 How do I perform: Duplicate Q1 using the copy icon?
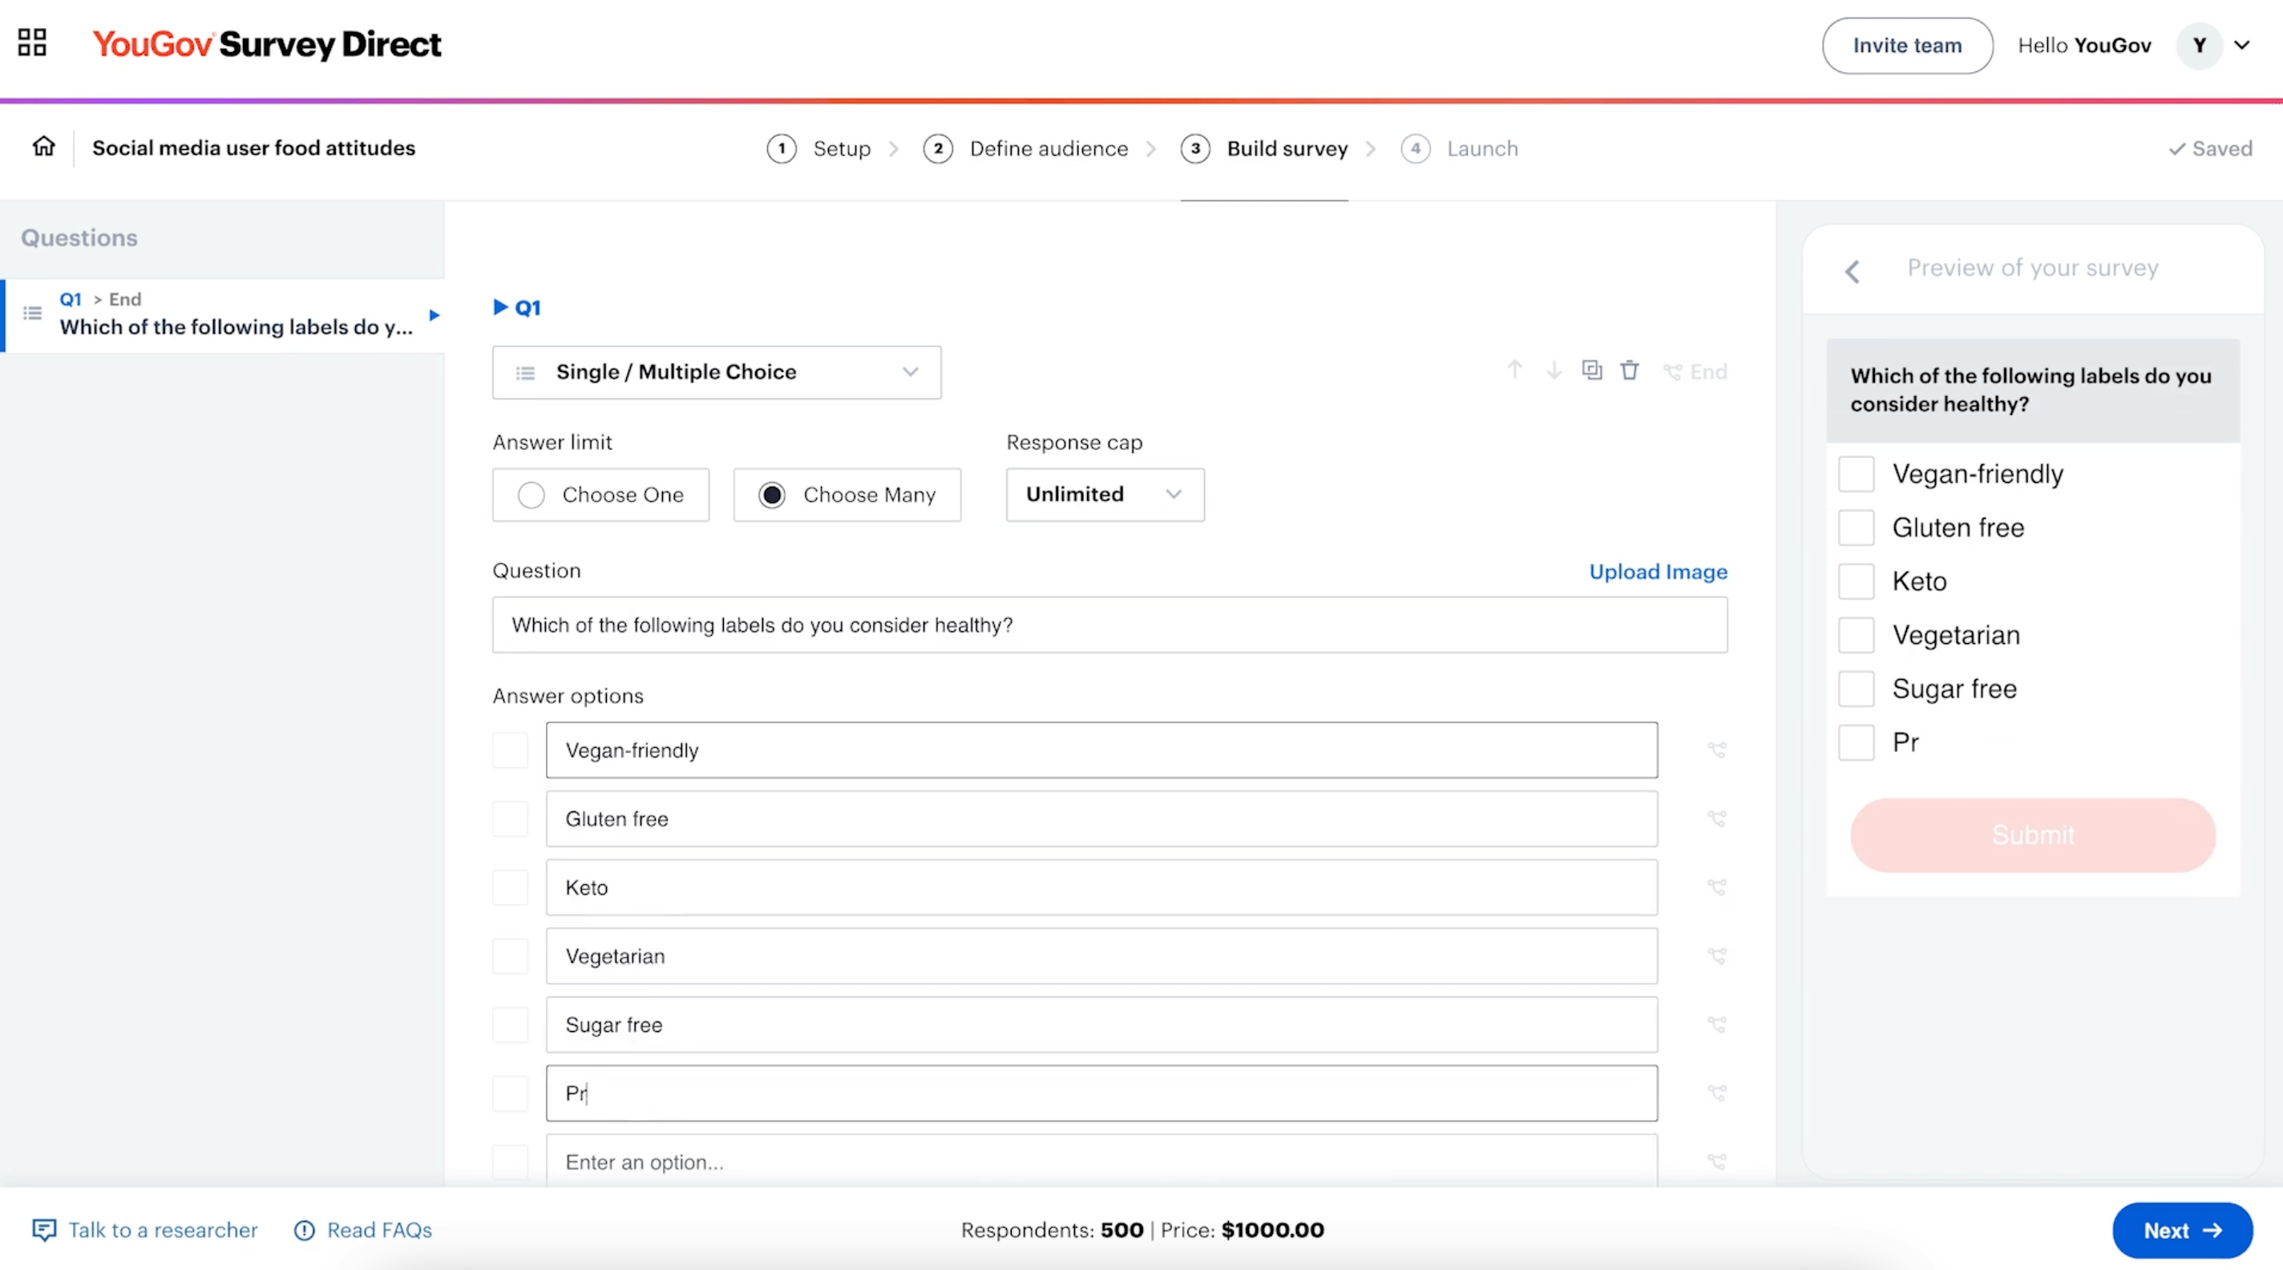point(1592,370)
